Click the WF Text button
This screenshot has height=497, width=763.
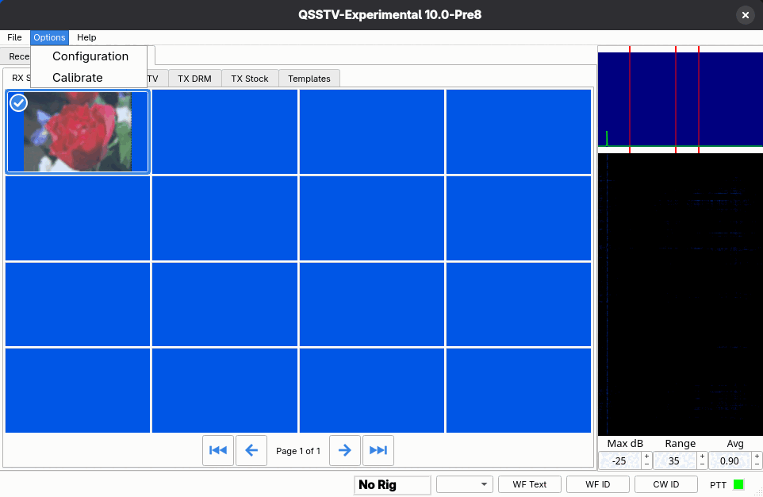530,484
